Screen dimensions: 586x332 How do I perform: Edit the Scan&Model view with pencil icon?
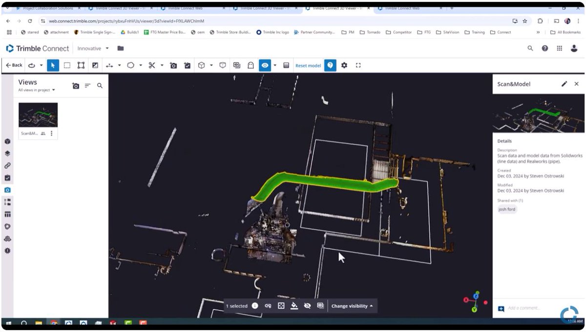click(565, 84)
